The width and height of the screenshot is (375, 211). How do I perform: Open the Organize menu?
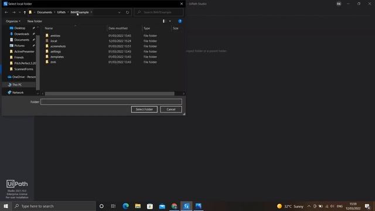13,21
